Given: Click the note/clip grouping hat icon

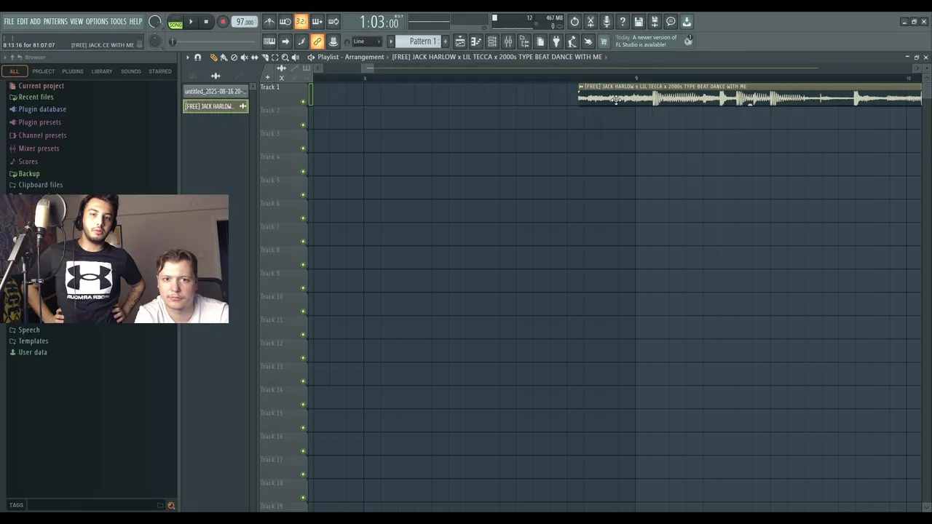Looking at the screenshot, I should 333,41.
